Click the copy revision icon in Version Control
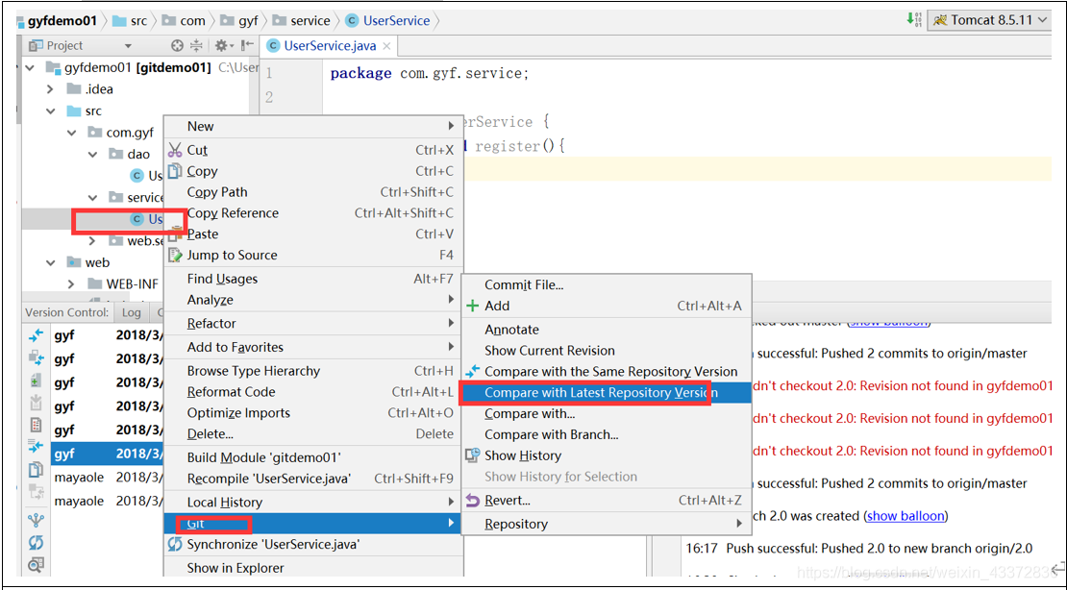The width and height of the screenshot is (1067, 590). pos(36,470)
